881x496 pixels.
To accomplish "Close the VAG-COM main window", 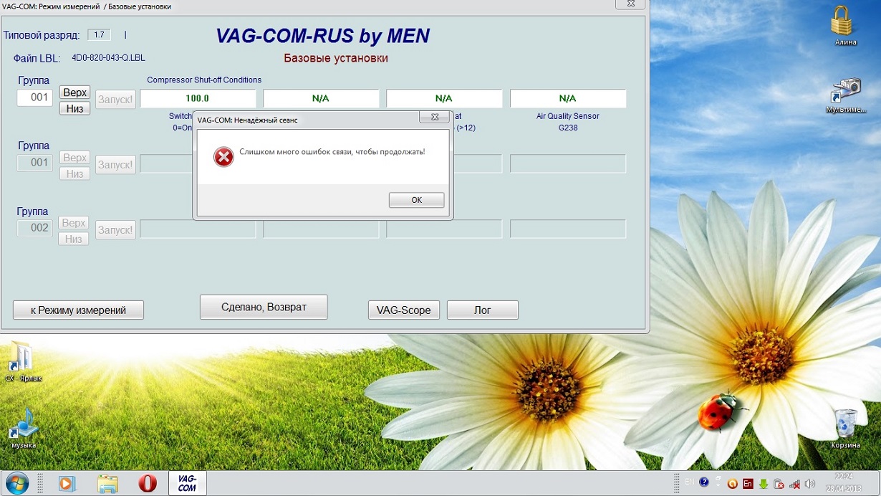I will [631, 4].
